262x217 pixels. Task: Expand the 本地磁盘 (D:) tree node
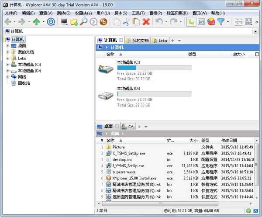coord(8,71)
